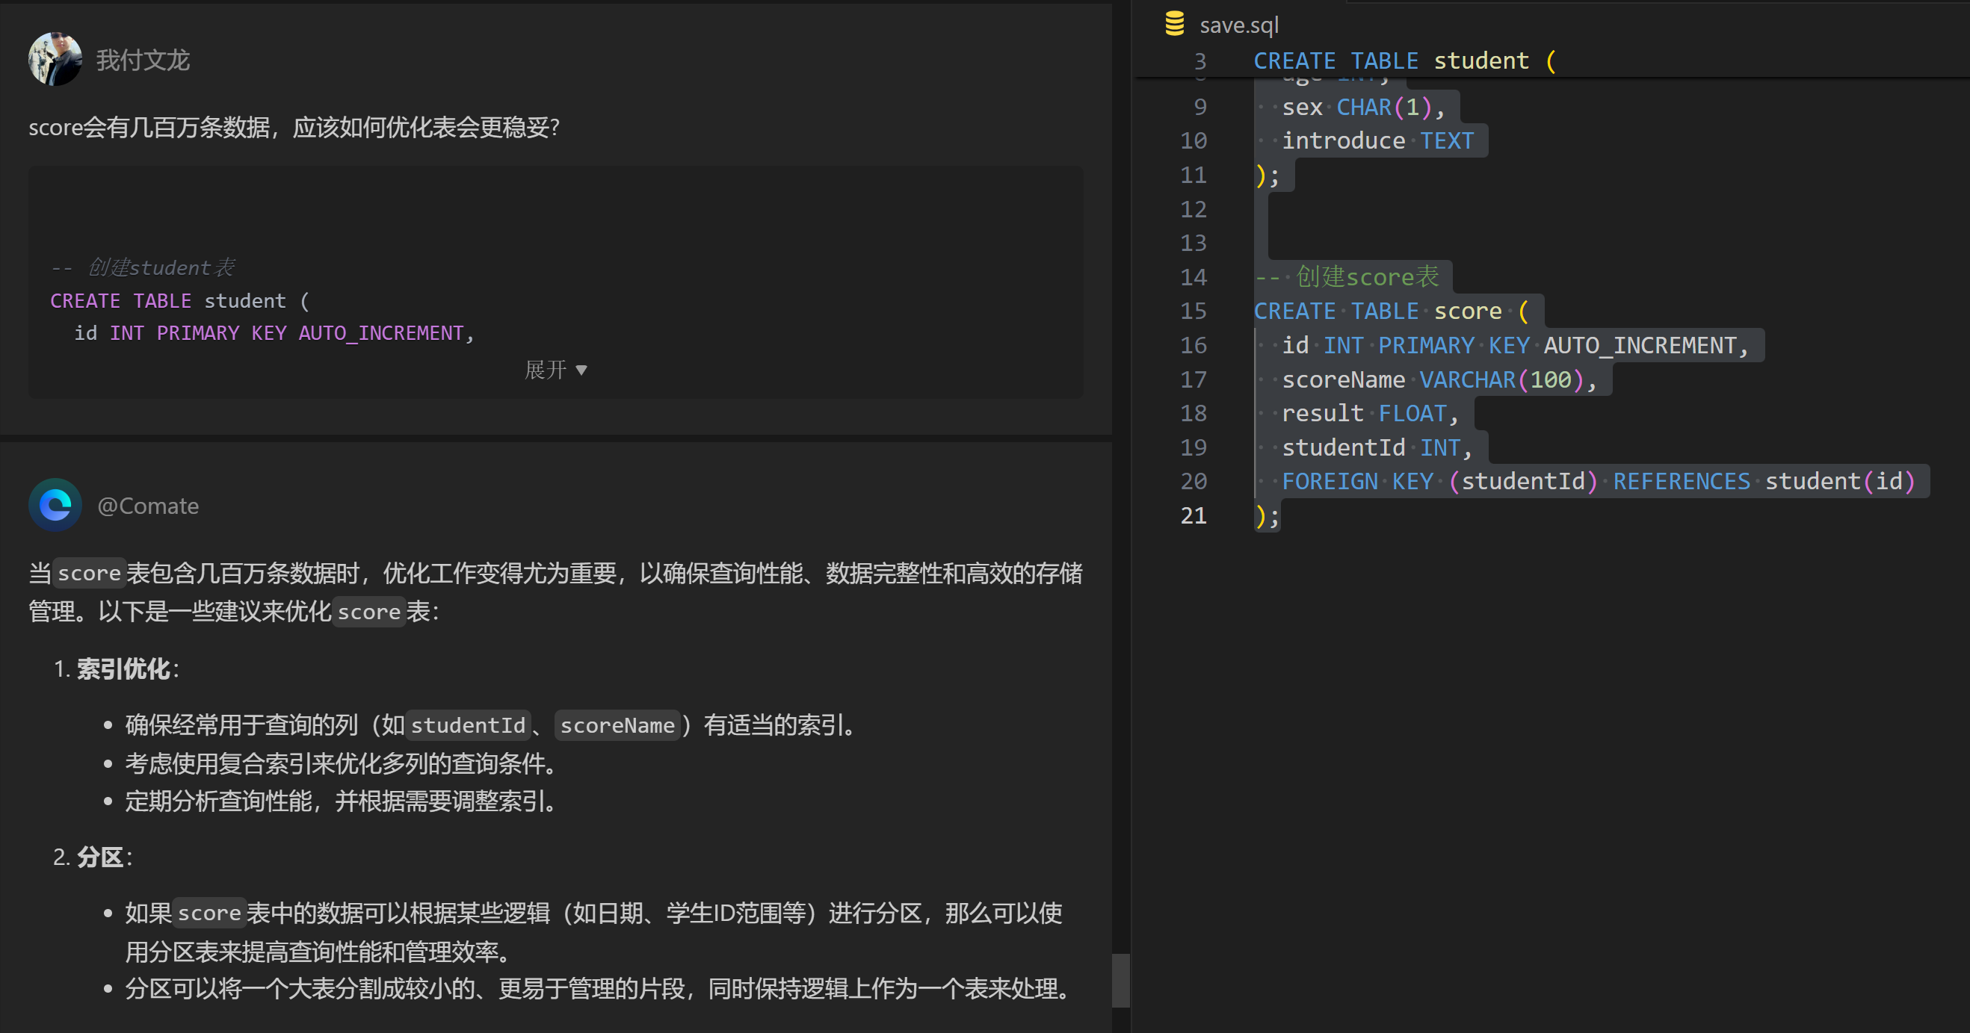The height and width of the screenshot is (1033, 1970).
Task: Click the 我付文龙 user avatar
Action: (55, 59)
